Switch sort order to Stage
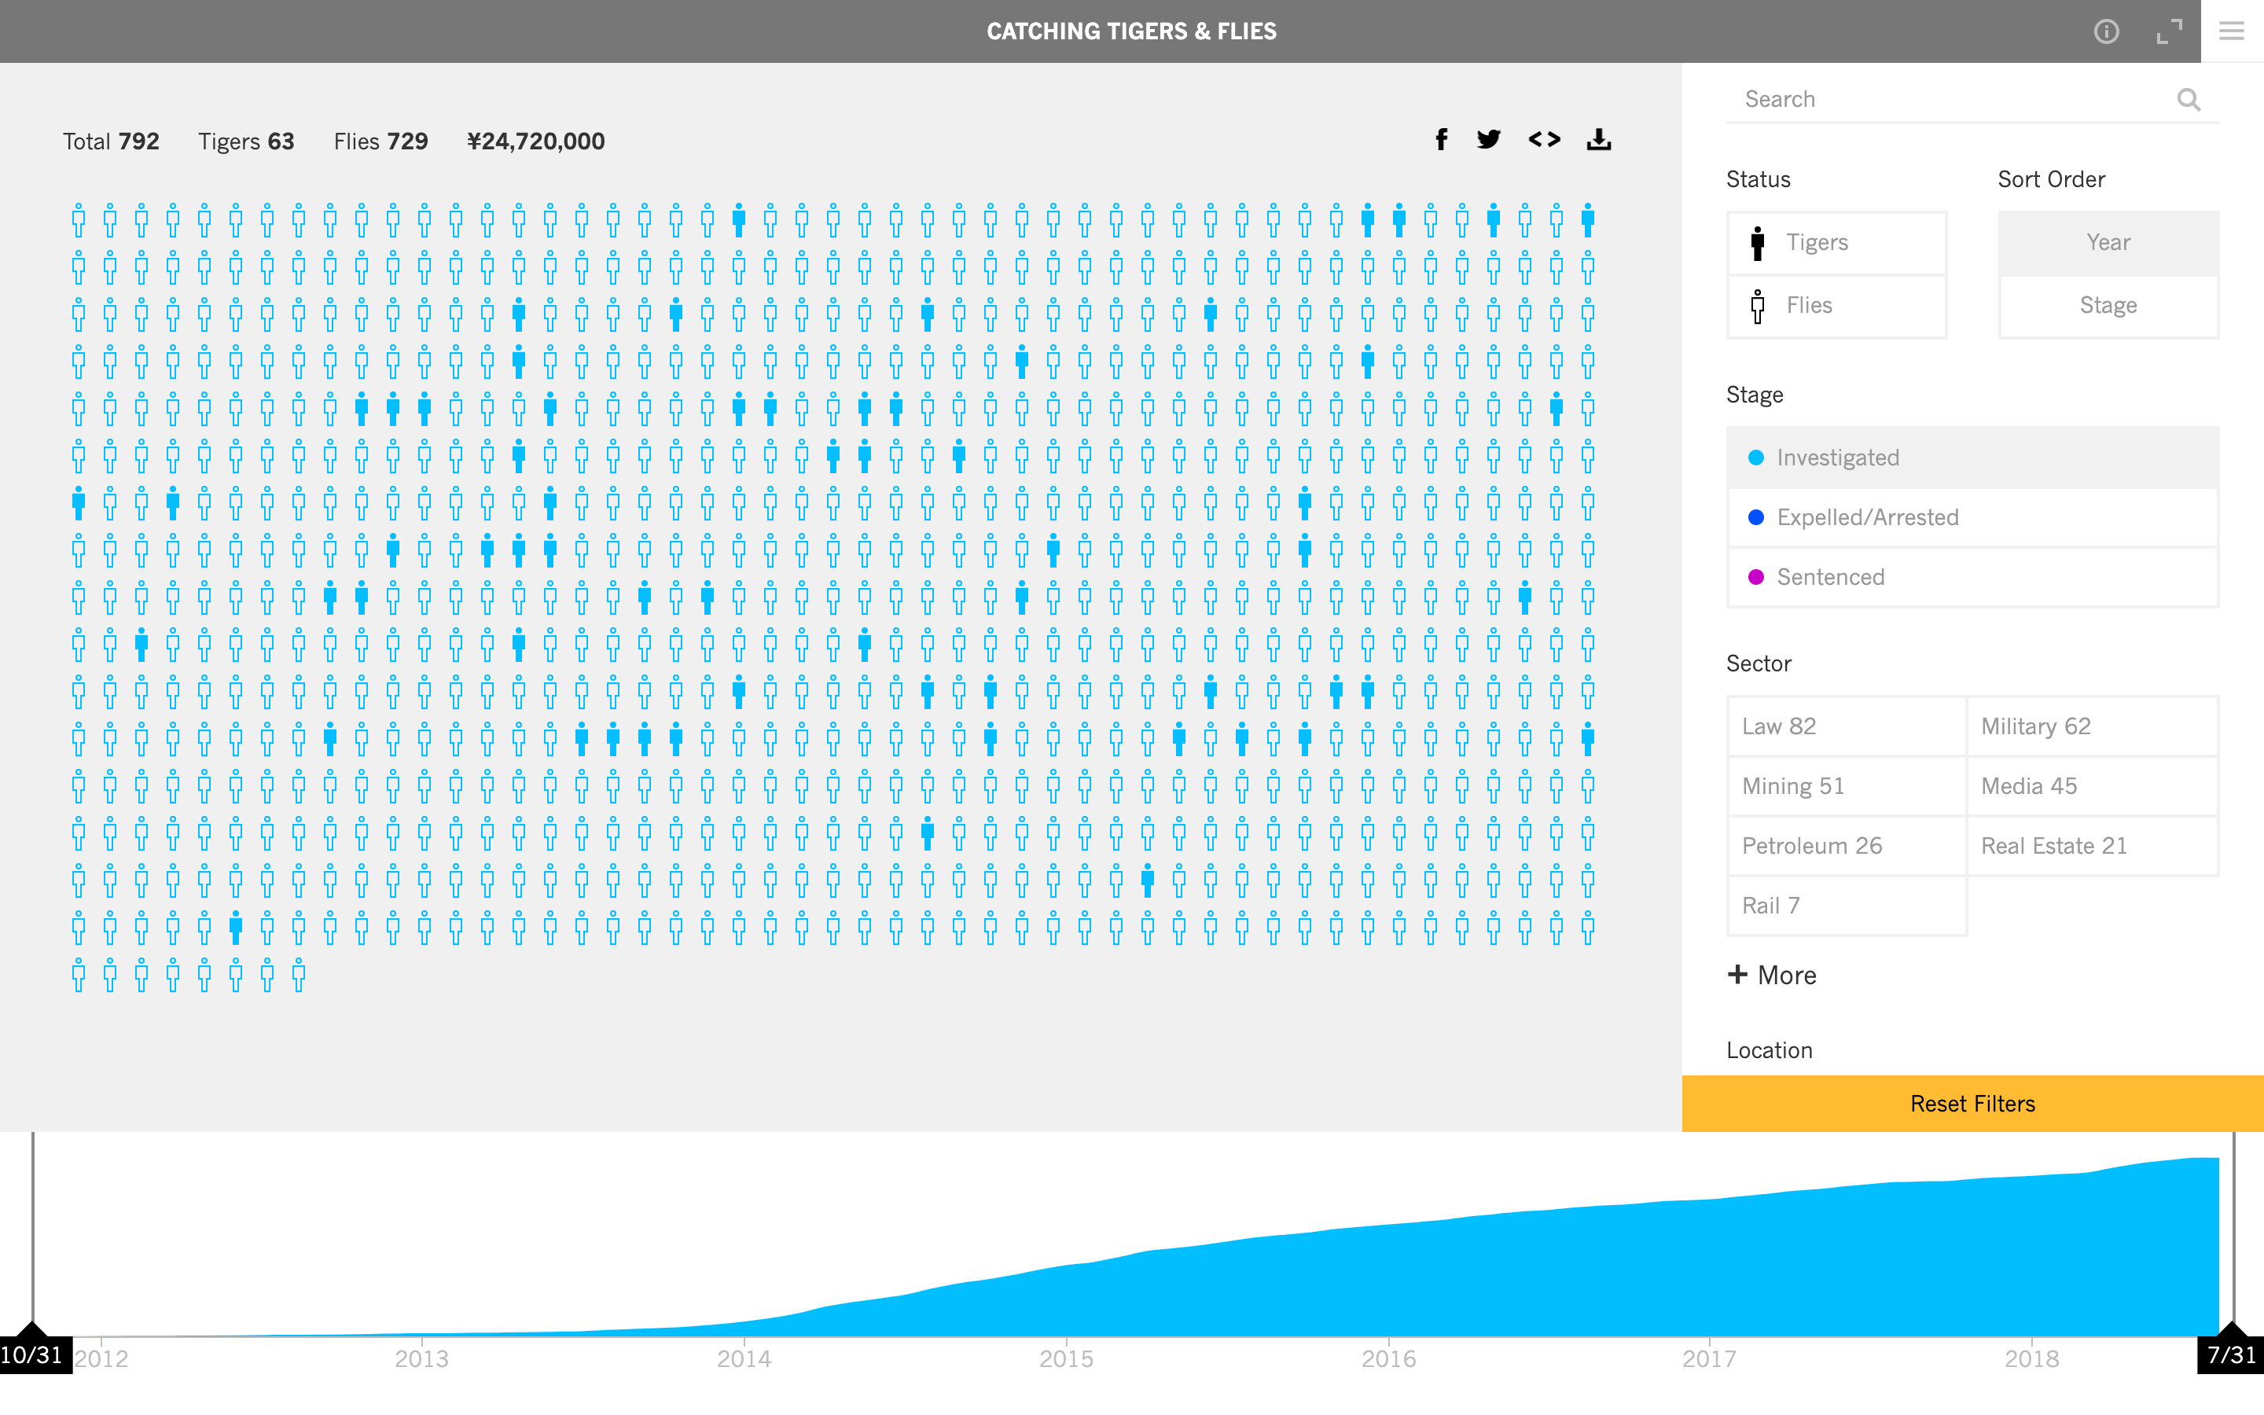 point(2108,305)
